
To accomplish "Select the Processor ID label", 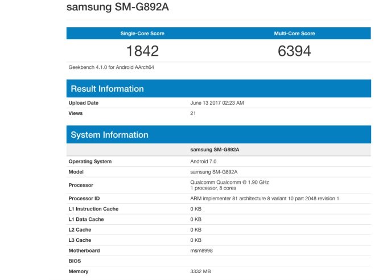I will click(x=84, y=199).
